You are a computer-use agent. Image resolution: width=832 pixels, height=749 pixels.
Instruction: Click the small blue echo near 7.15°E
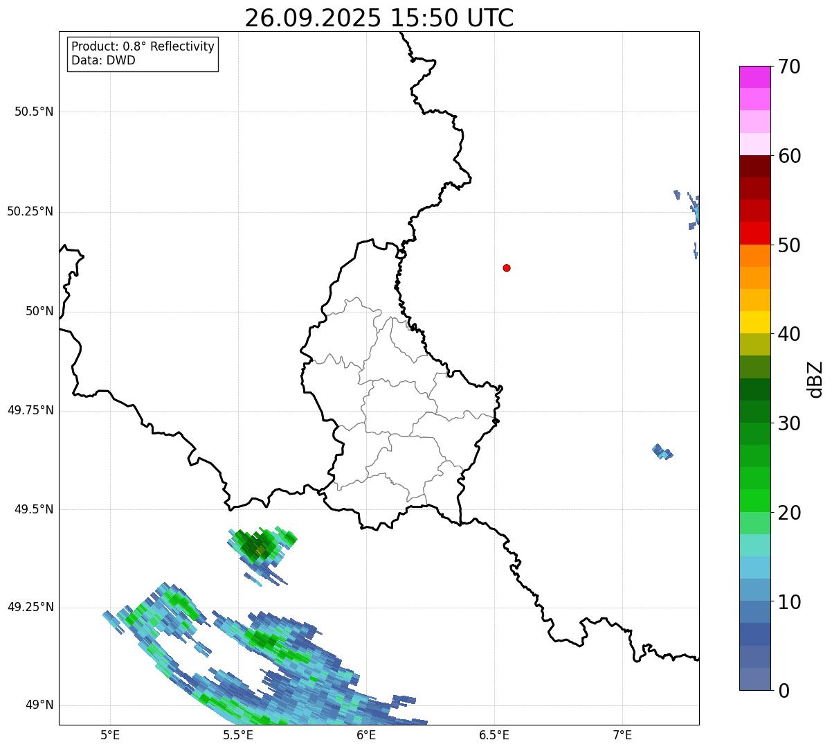coord(662,452)
